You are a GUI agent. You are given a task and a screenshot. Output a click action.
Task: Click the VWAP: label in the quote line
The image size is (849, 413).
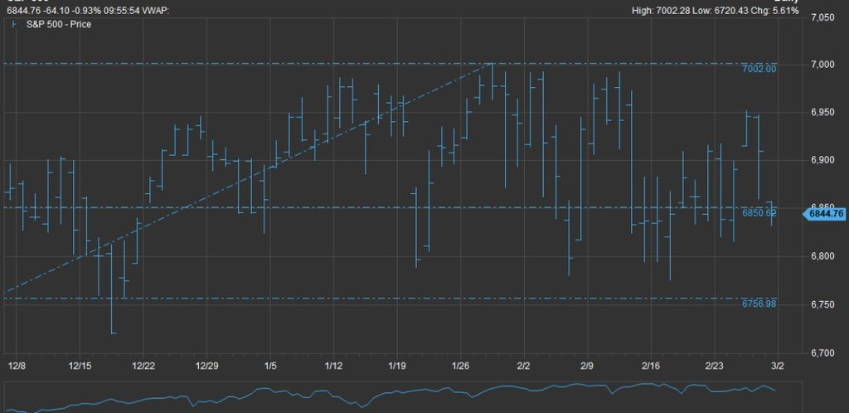pyautogui.click(x=154, y=10)
